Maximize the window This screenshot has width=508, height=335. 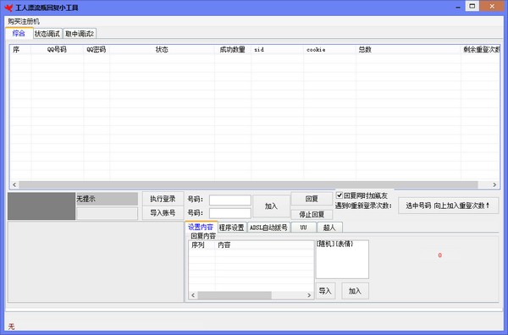point(472,6)
